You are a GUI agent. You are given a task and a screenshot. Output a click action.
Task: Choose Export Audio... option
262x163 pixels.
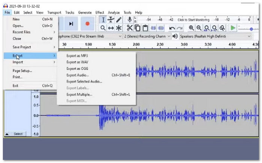[x=97, y=75]
